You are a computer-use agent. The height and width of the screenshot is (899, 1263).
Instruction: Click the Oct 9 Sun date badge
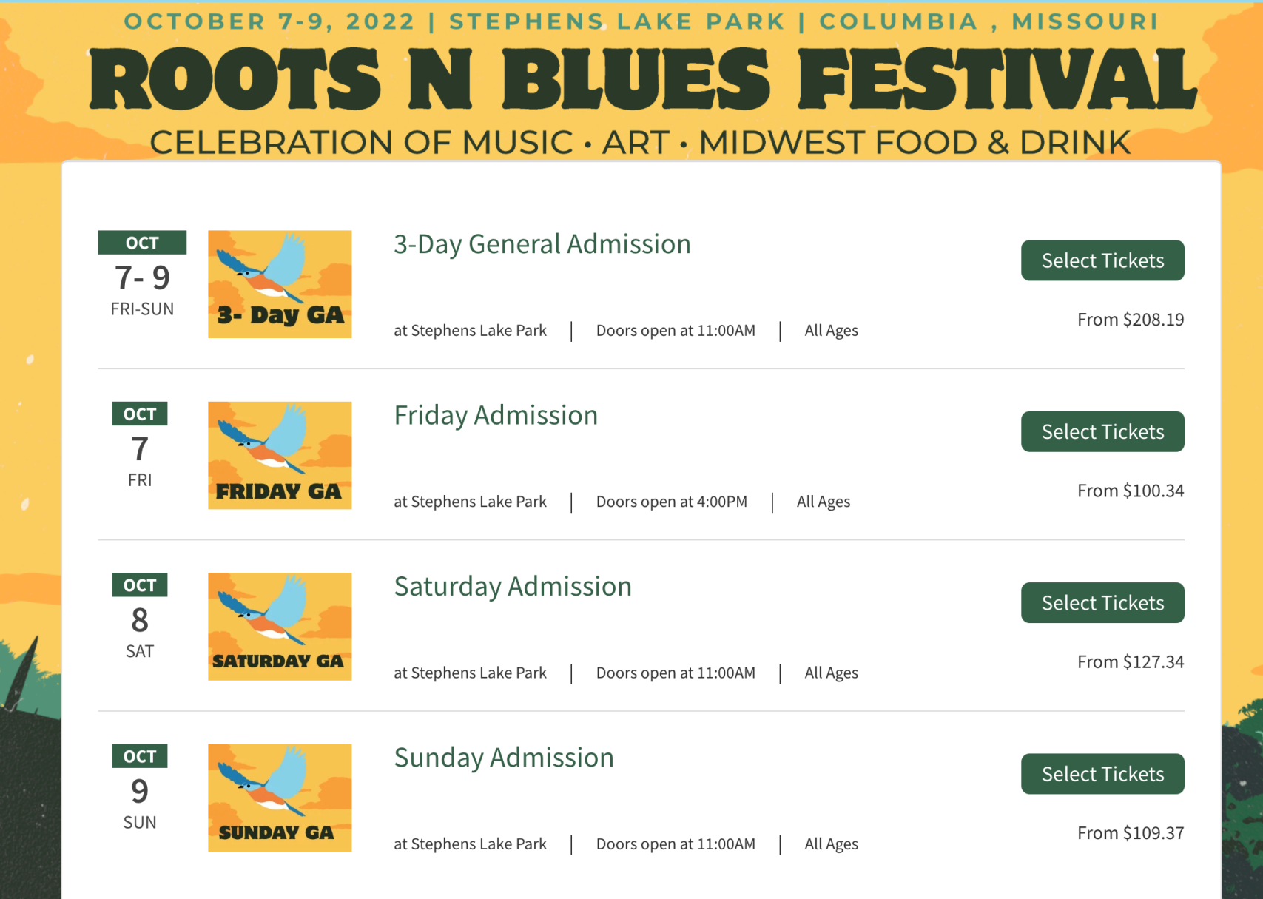coord(140,789)
